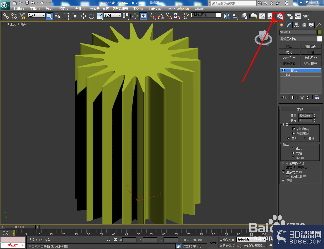Select the Rotate transform tool

91,16
